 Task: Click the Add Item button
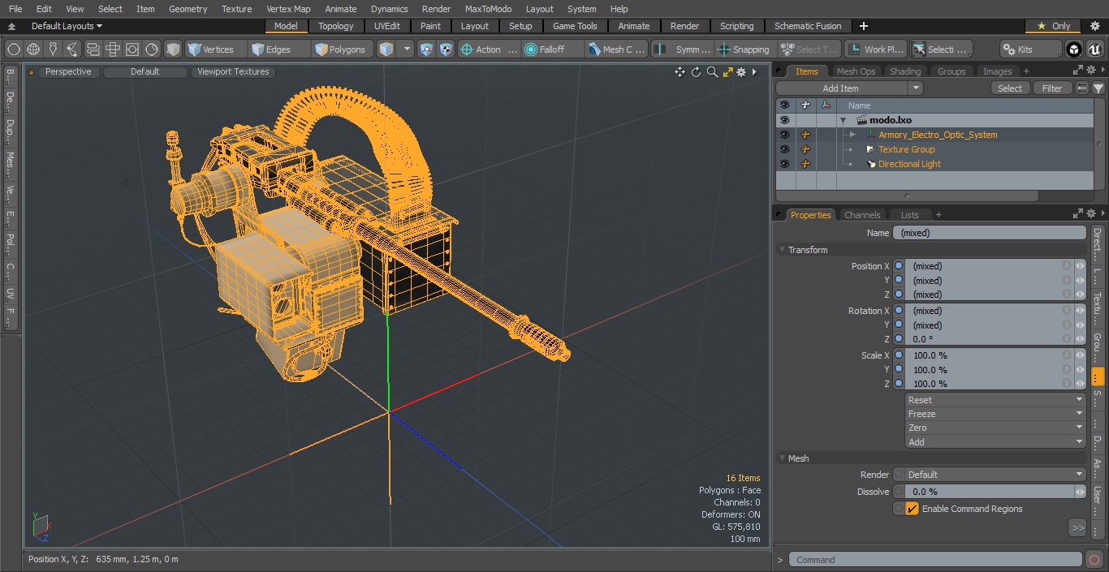click(x=840, y=88)
